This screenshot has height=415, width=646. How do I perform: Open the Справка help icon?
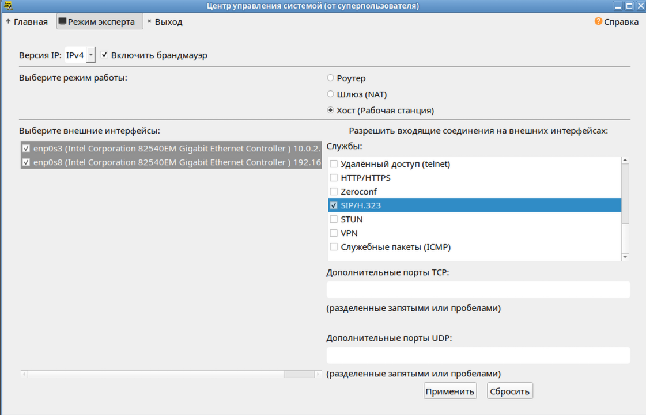598,21
